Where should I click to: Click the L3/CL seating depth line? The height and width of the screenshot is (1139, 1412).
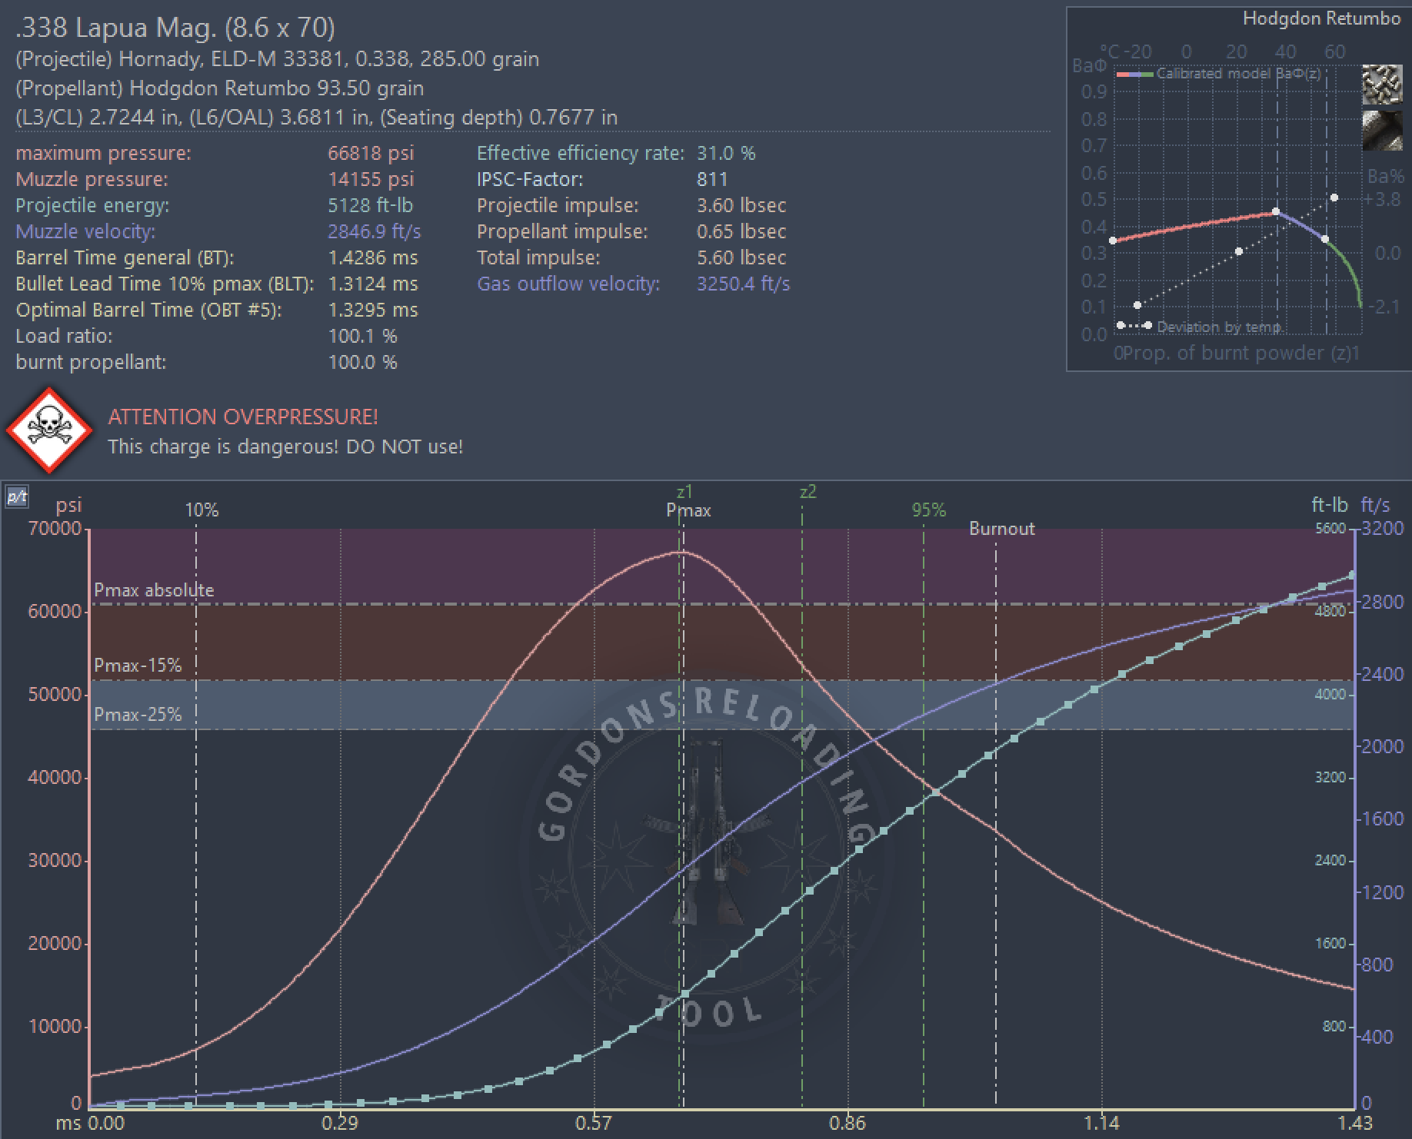click(x=316, y=118)
